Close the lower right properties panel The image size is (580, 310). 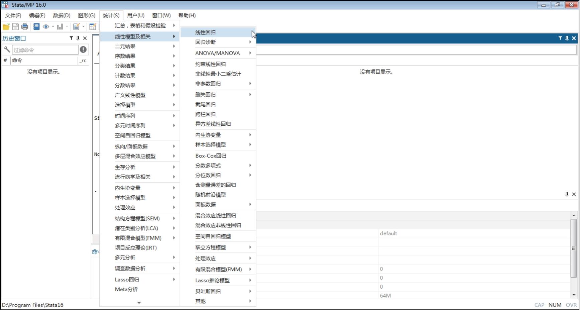coord(574,194)
